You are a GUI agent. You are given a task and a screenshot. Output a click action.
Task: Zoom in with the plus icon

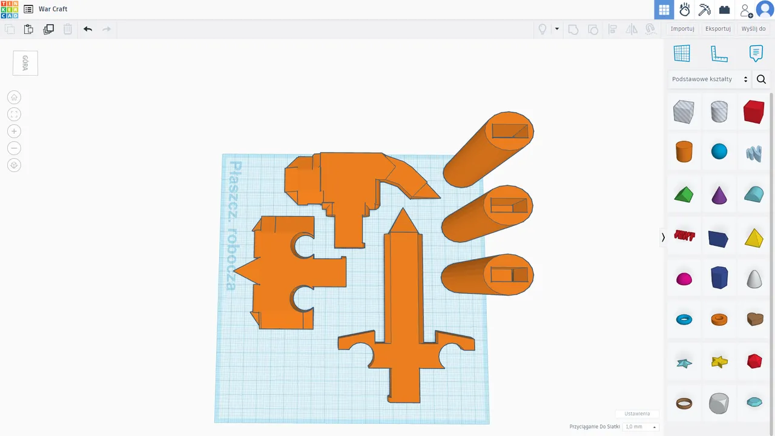click(x=14, y=131)
